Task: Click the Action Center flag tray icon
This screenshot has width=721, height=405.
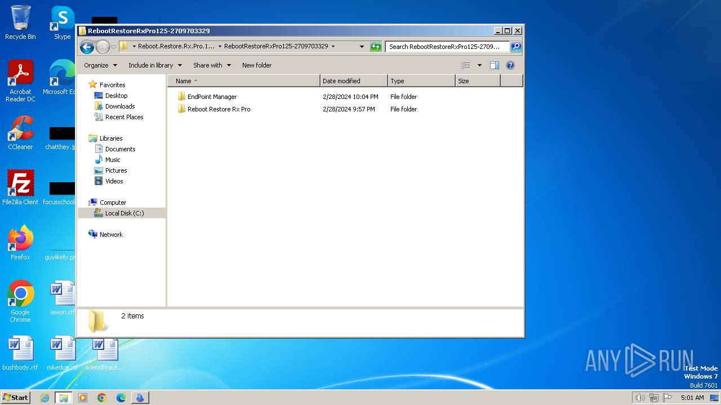Action: click(667, 398)
